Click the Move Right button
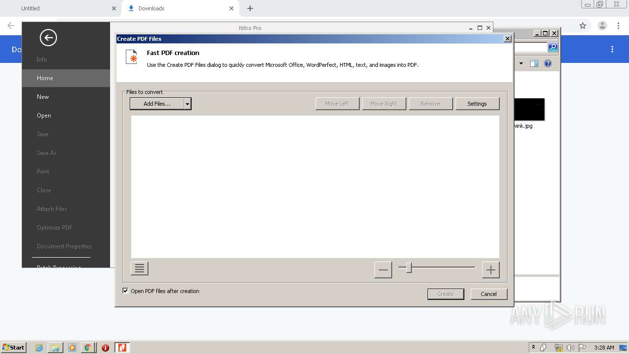This screenshot has height=354, width=629. (x=384, y=104)
